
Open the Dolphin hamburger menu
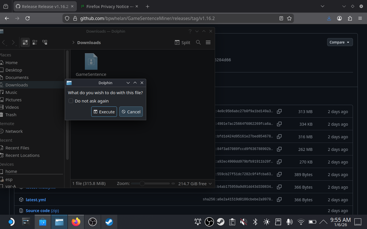(x=208, y=42)
